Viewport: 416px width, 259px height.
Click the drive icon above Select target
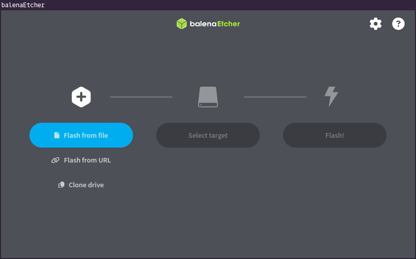coord(208,96)
